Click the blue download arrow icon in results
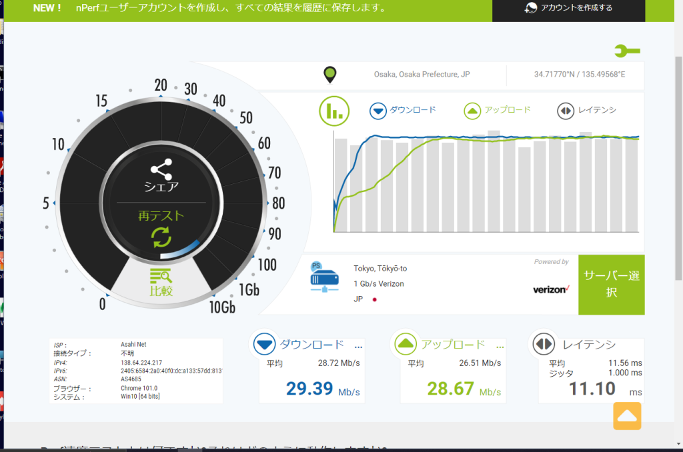683x452 pixels. (x=264, y=344)
